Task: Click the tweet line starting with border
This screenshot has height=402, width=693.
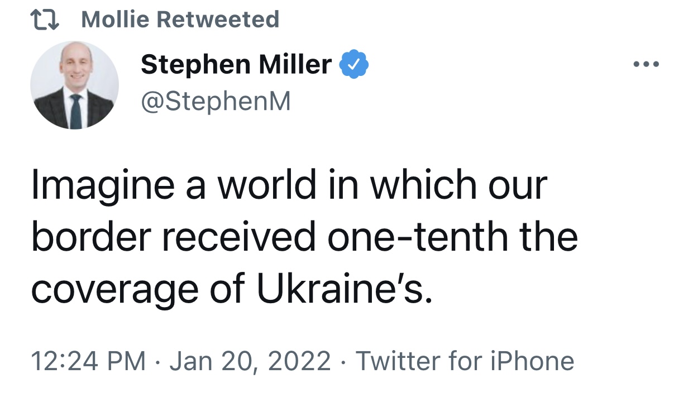Action: (304, 237)
